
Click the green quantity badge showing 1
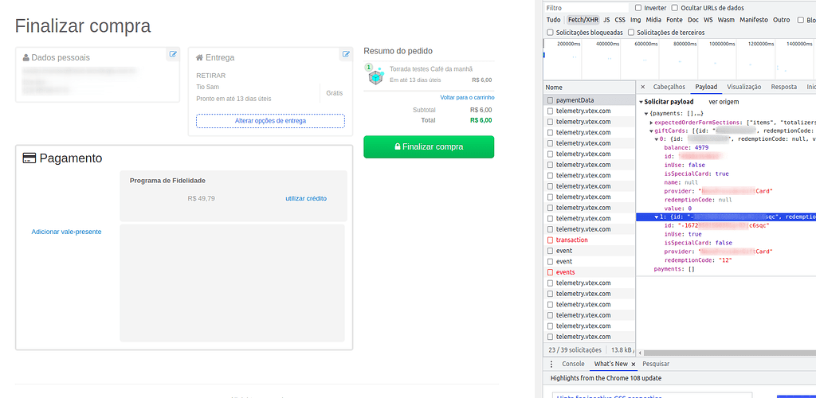[368, 67]
